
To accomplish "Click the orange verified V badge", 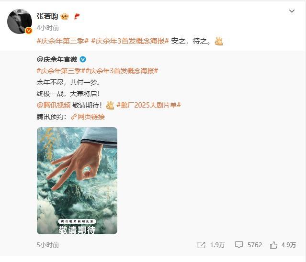I will (29, 31).
